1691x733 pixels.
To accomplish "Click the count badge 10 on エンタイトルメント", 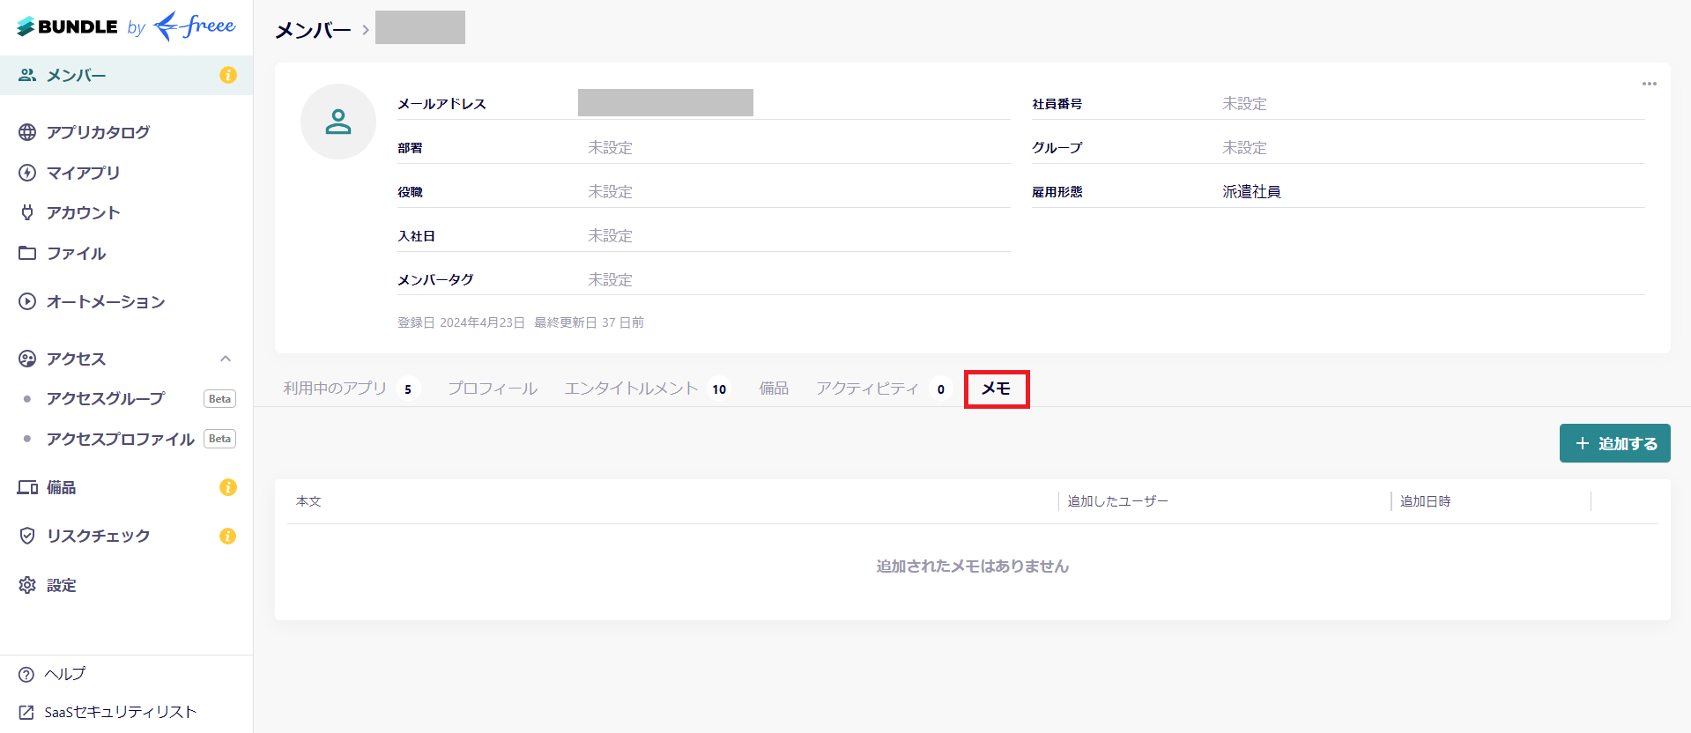I will coord(720,389).
